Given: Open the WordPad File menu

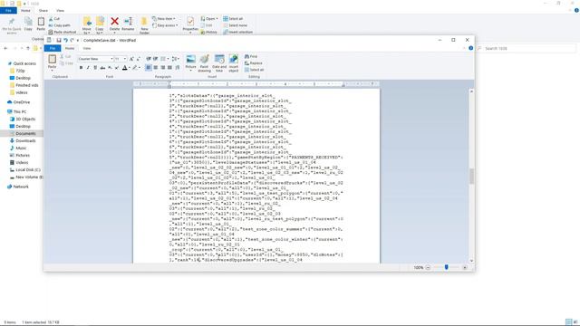Looking at the screenshot, I should point(53,48).
